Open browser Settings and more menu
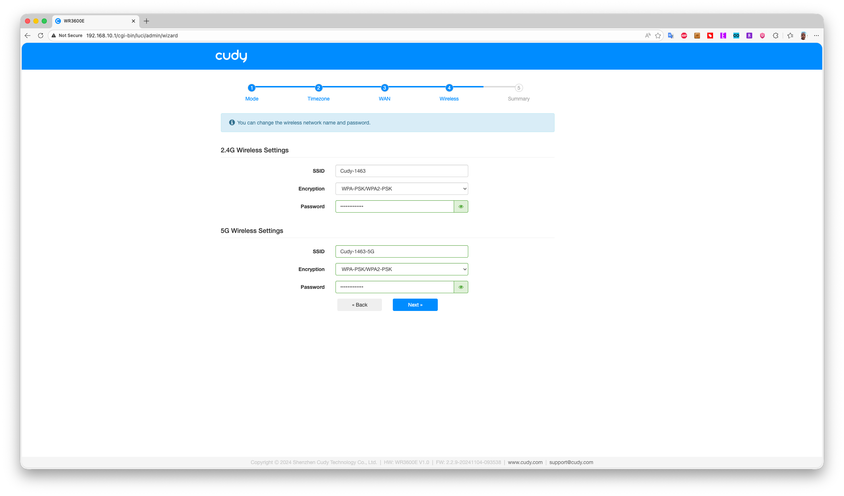 pos(816,36)
